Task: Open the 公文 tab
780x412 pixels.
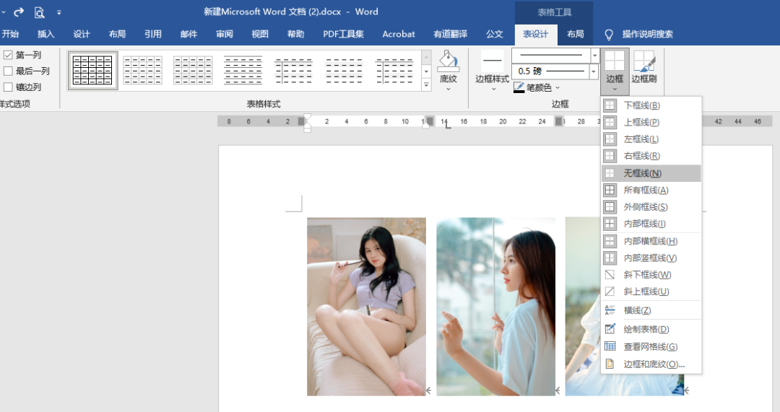Action: pyautogui.click(x=495, y=35)
